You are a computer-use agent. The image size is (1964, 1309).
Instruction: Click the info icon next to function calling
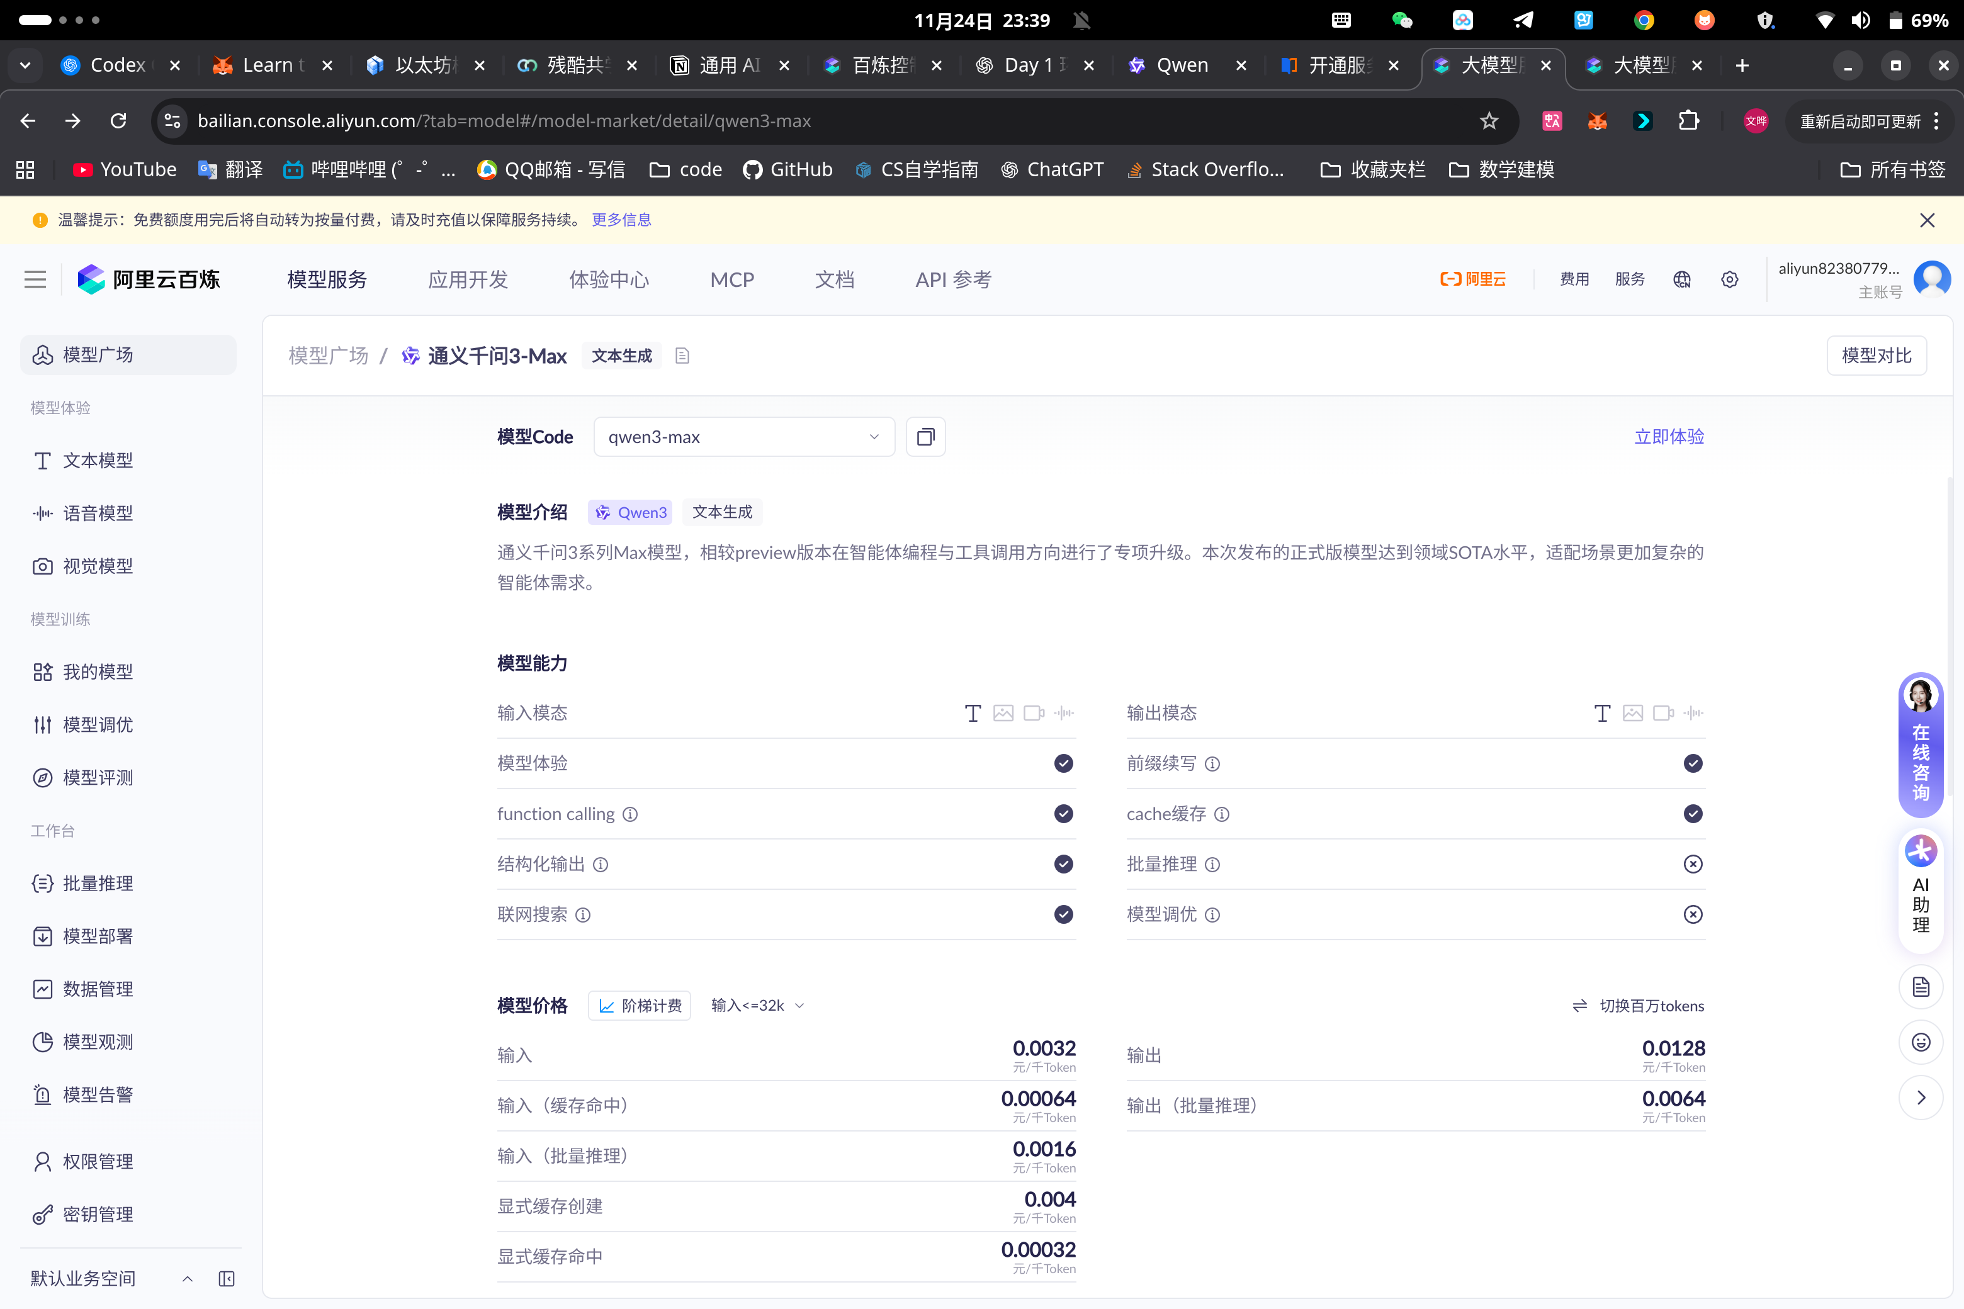coord(631,814)
